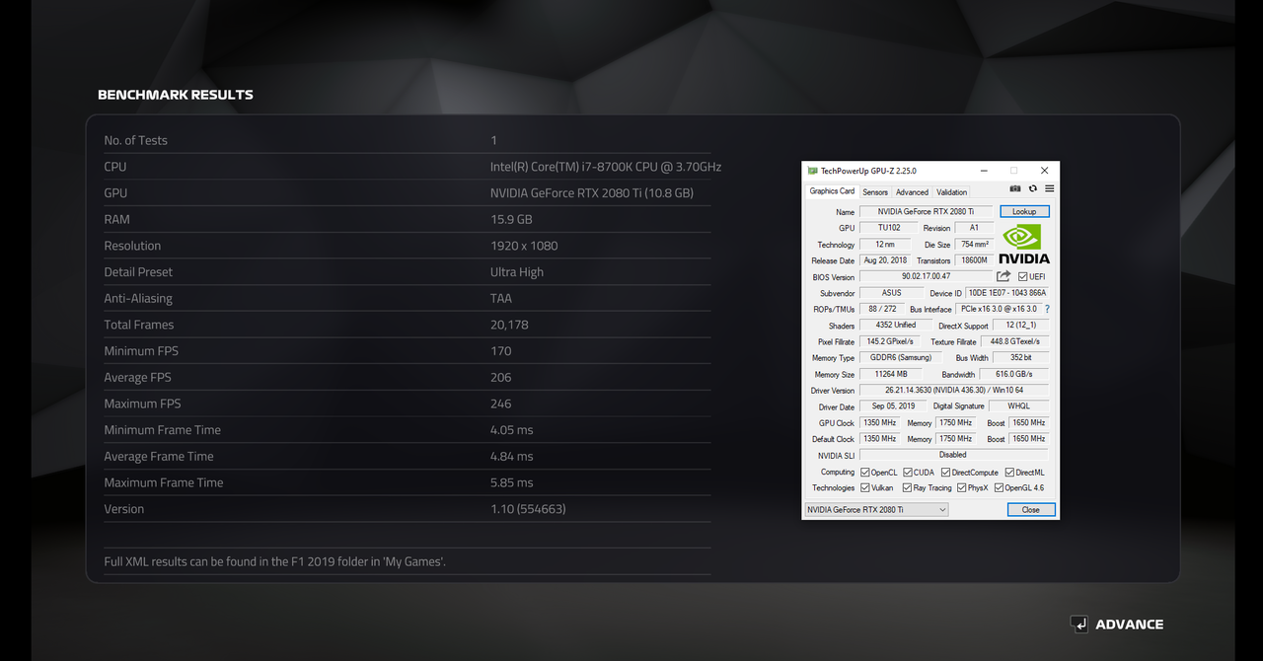The width and height of the screenshot is (1263, 661).
Task: Click the benchmark GPU value RTX 2080 Ti (10.8 GB)
Action: click(592, 193)
